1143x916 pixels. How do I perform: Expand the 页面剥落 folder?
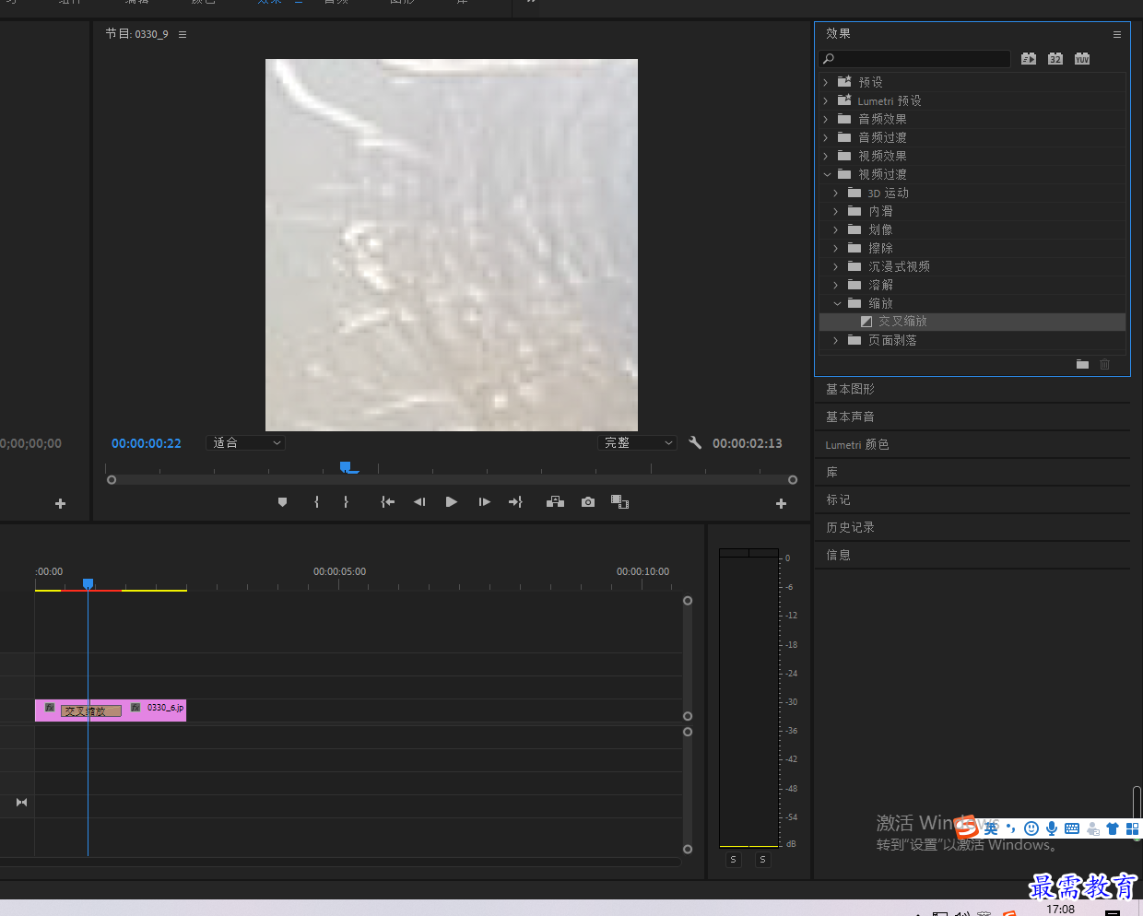click(x=836, y=340)
